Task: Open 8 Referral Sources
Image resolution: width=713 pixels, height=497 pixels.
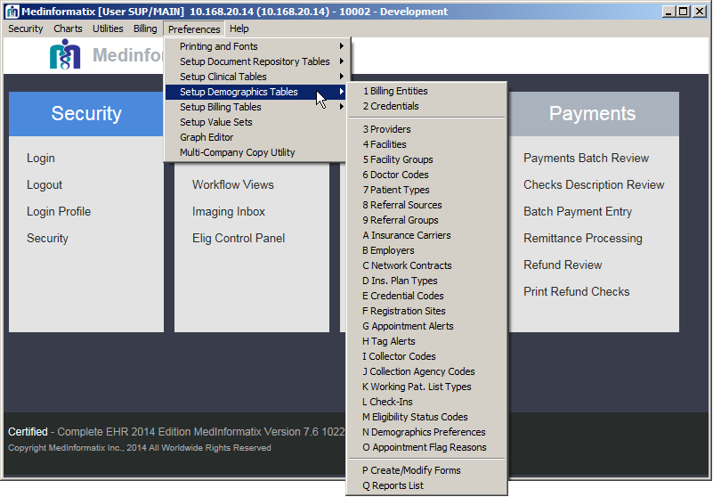Action: 426,205
